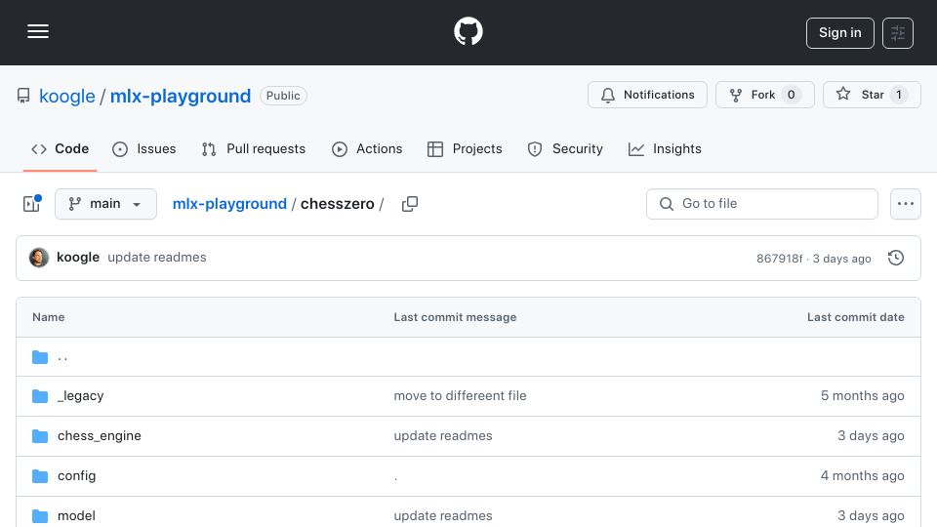Click the Notifications bell button
Screen dimensions: 937x527
(647, 95)
